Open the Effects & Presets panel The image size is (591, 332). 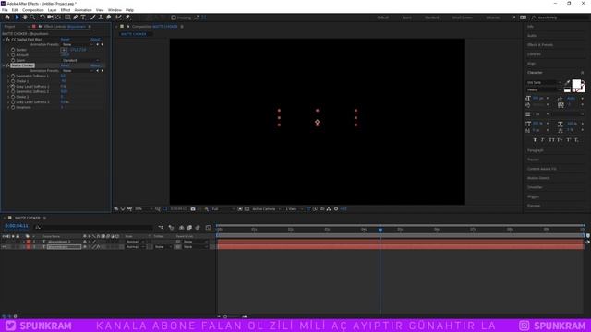pyautogui.click(x=540, y=45)
